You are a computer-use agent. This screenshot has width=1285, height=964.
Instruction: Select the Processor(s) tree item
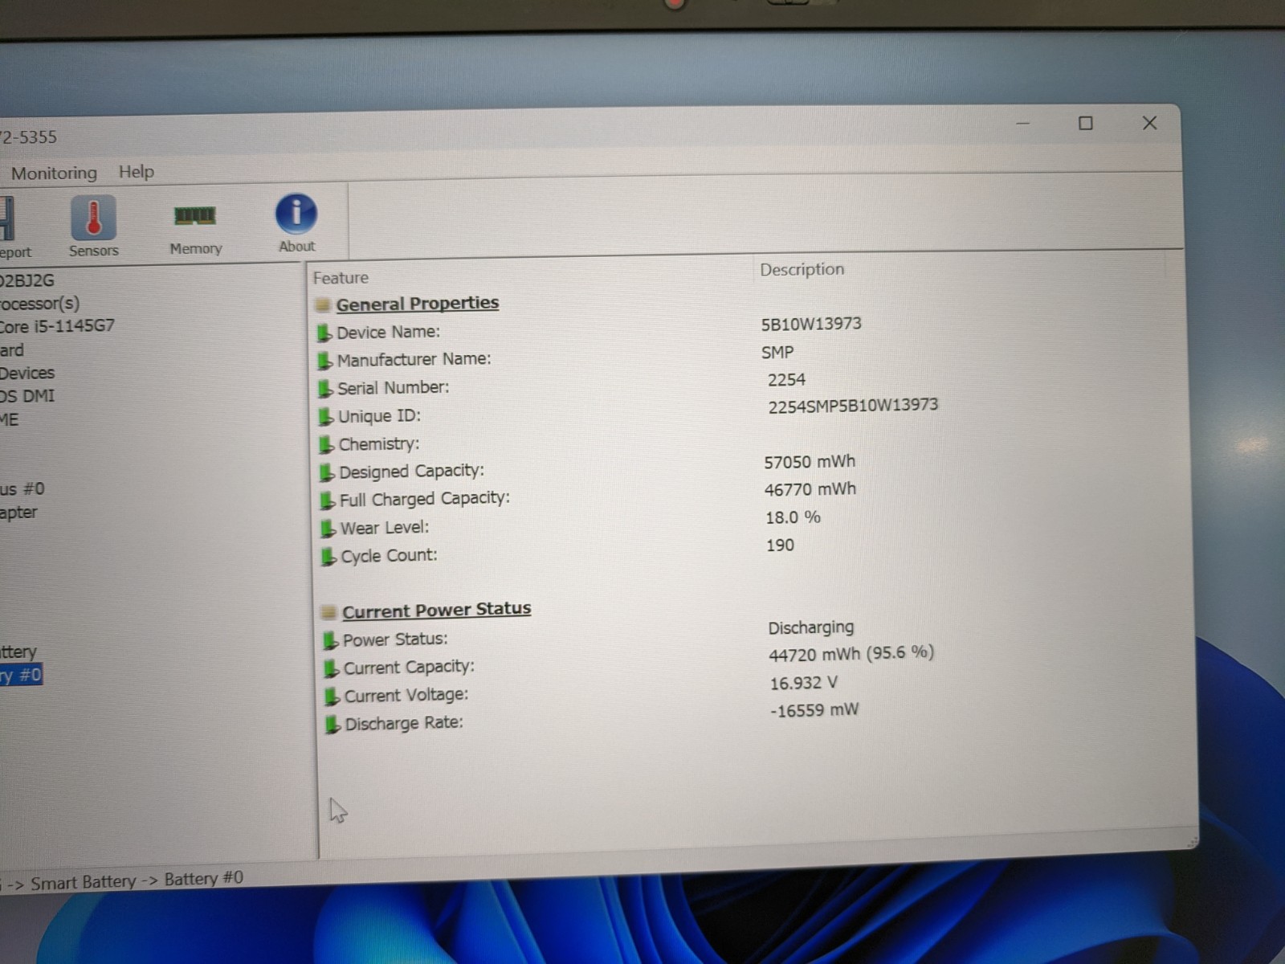[40, 304]
